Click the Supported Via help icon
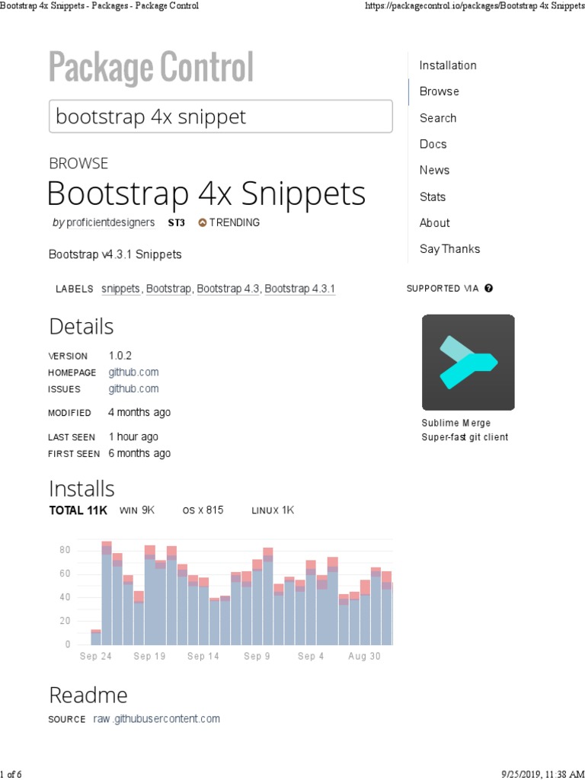Image resolution: width=585 pixels, height=780 pixels. coord(488,289)
